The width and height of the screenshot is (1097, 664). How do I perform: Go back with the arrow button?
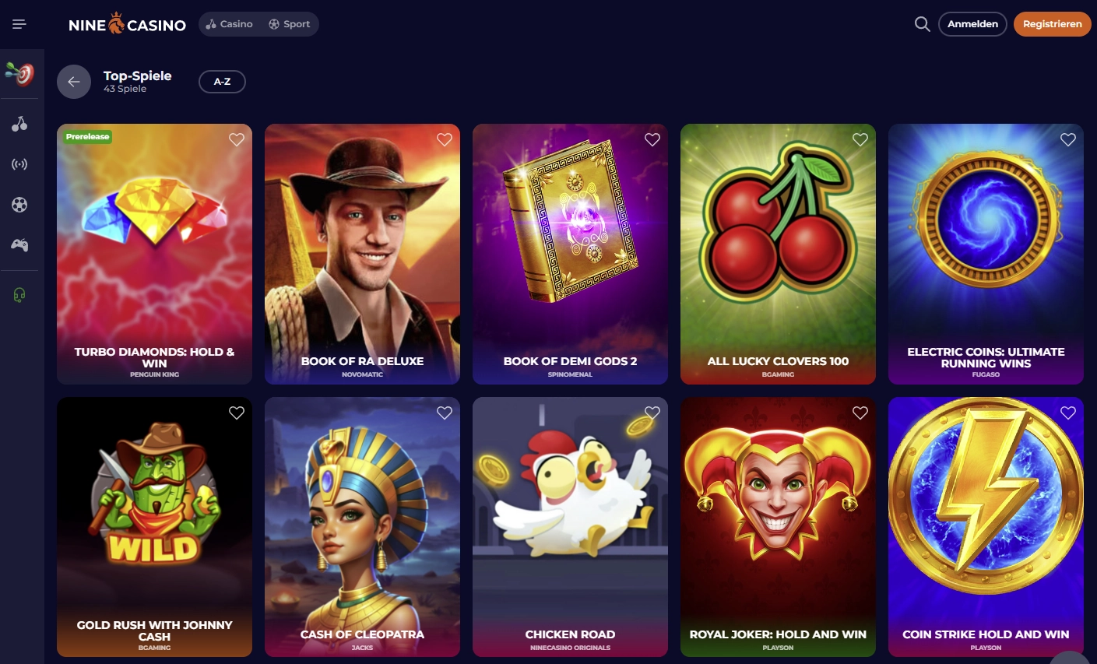[x=74, y=82]
